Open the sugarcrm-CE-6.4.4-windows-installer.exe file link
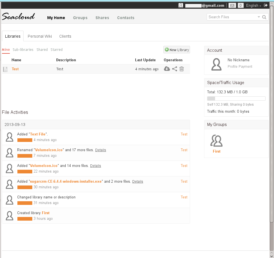This screenshot has height=258, width=274. 66,182
